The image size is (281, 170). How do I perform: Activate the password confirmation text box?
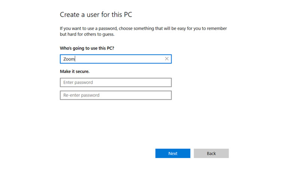[x=115, y=95]
